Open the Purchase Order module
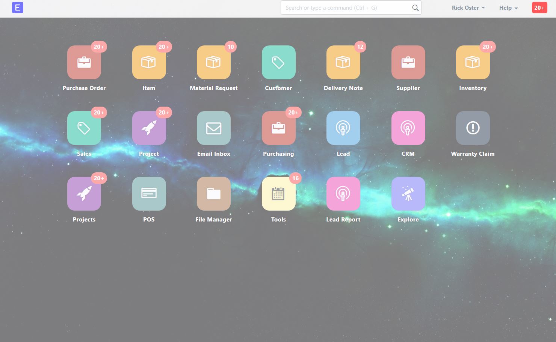This screenshot has height=342, width=556. click(x=84, y=62)
